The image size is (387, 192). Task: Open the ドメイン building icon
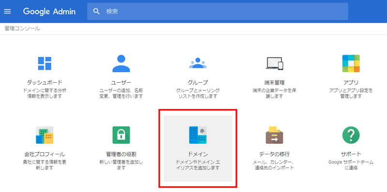(198, 135)
